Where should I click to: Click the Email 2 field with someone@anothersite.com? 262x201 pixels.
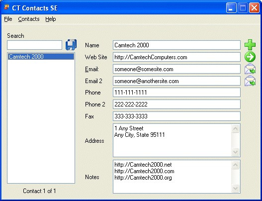(x=176, y=81)
